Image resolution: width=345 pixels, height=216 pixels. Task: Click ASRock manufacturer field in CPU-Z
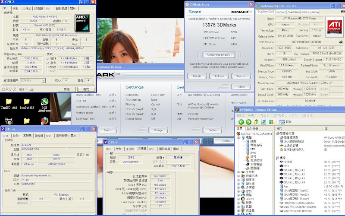[56, 145]
